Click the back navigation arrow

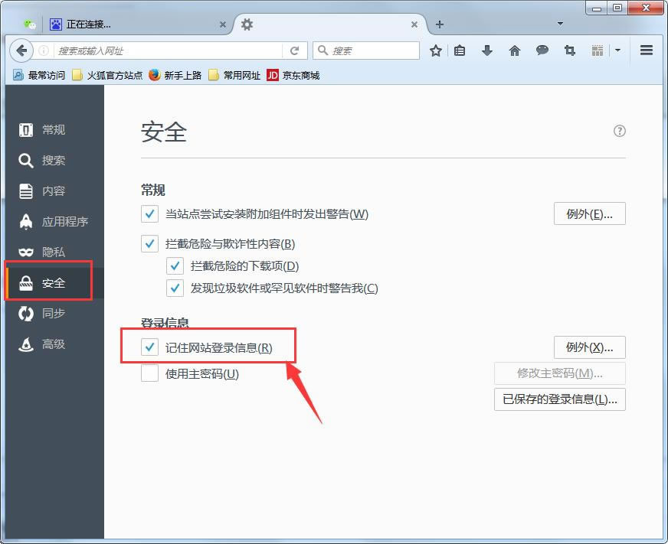pos(21,50)
